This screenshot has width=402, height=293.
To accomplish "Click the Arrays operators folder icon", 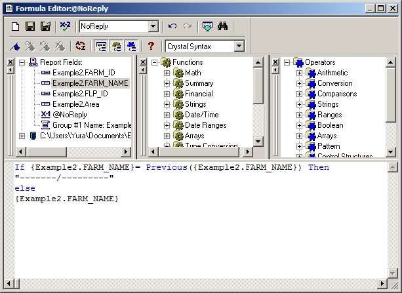I will 311,136.
